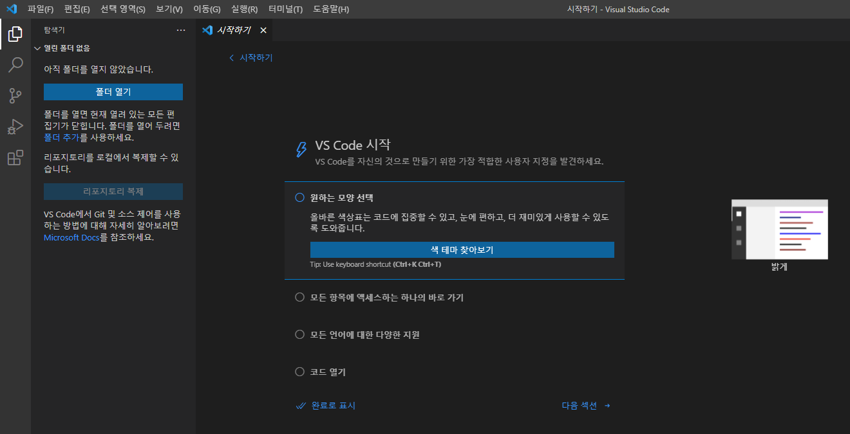Open the 선택 영역(S) menu

tap(123, 9)
